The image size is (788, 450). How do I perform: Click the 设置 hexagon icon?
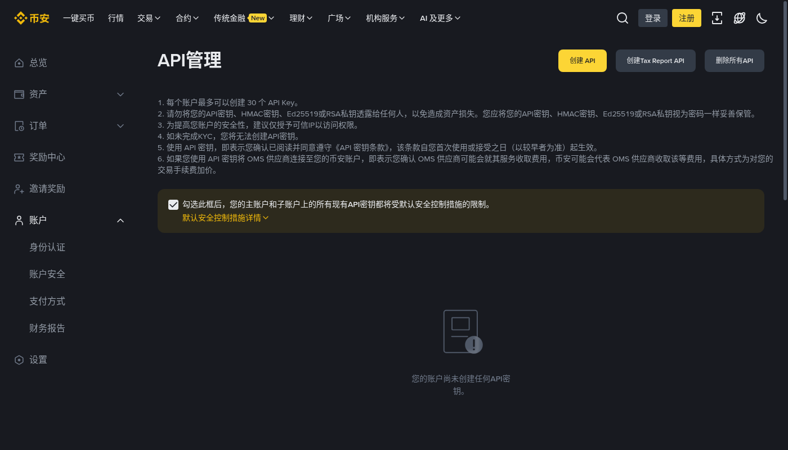pos(19,360)
